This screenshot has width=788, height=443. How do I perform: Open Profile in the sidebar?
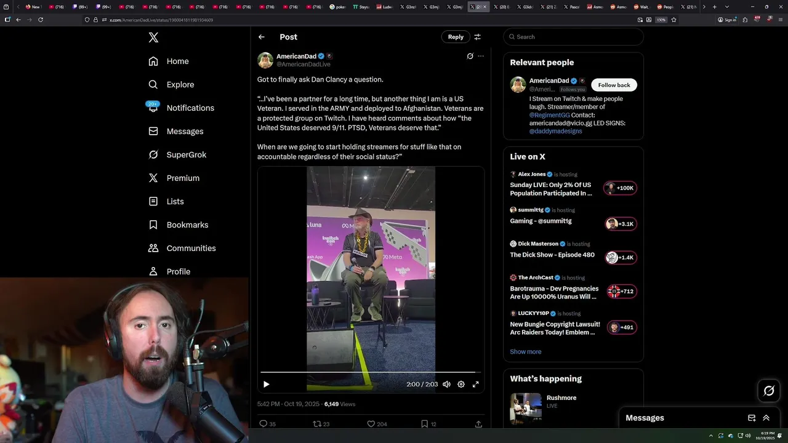169,271
